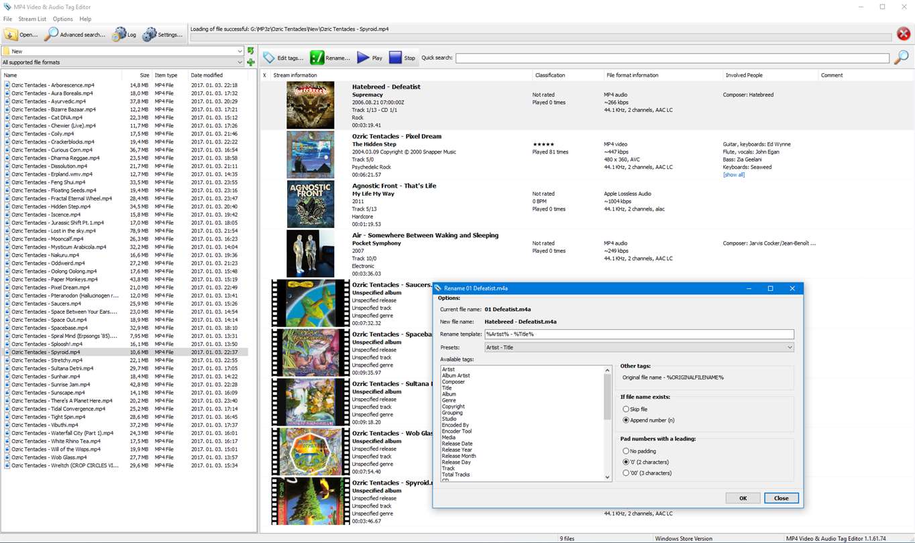
Task: Click the green plus icon beside the format filter
Action: [251, 62]
